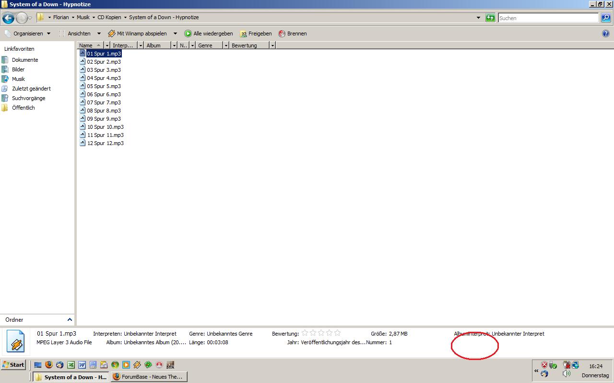Click CD Kopien in the address breadcrumb
The height and width of the screenshot is (383, 614).
tap(109, 17)
